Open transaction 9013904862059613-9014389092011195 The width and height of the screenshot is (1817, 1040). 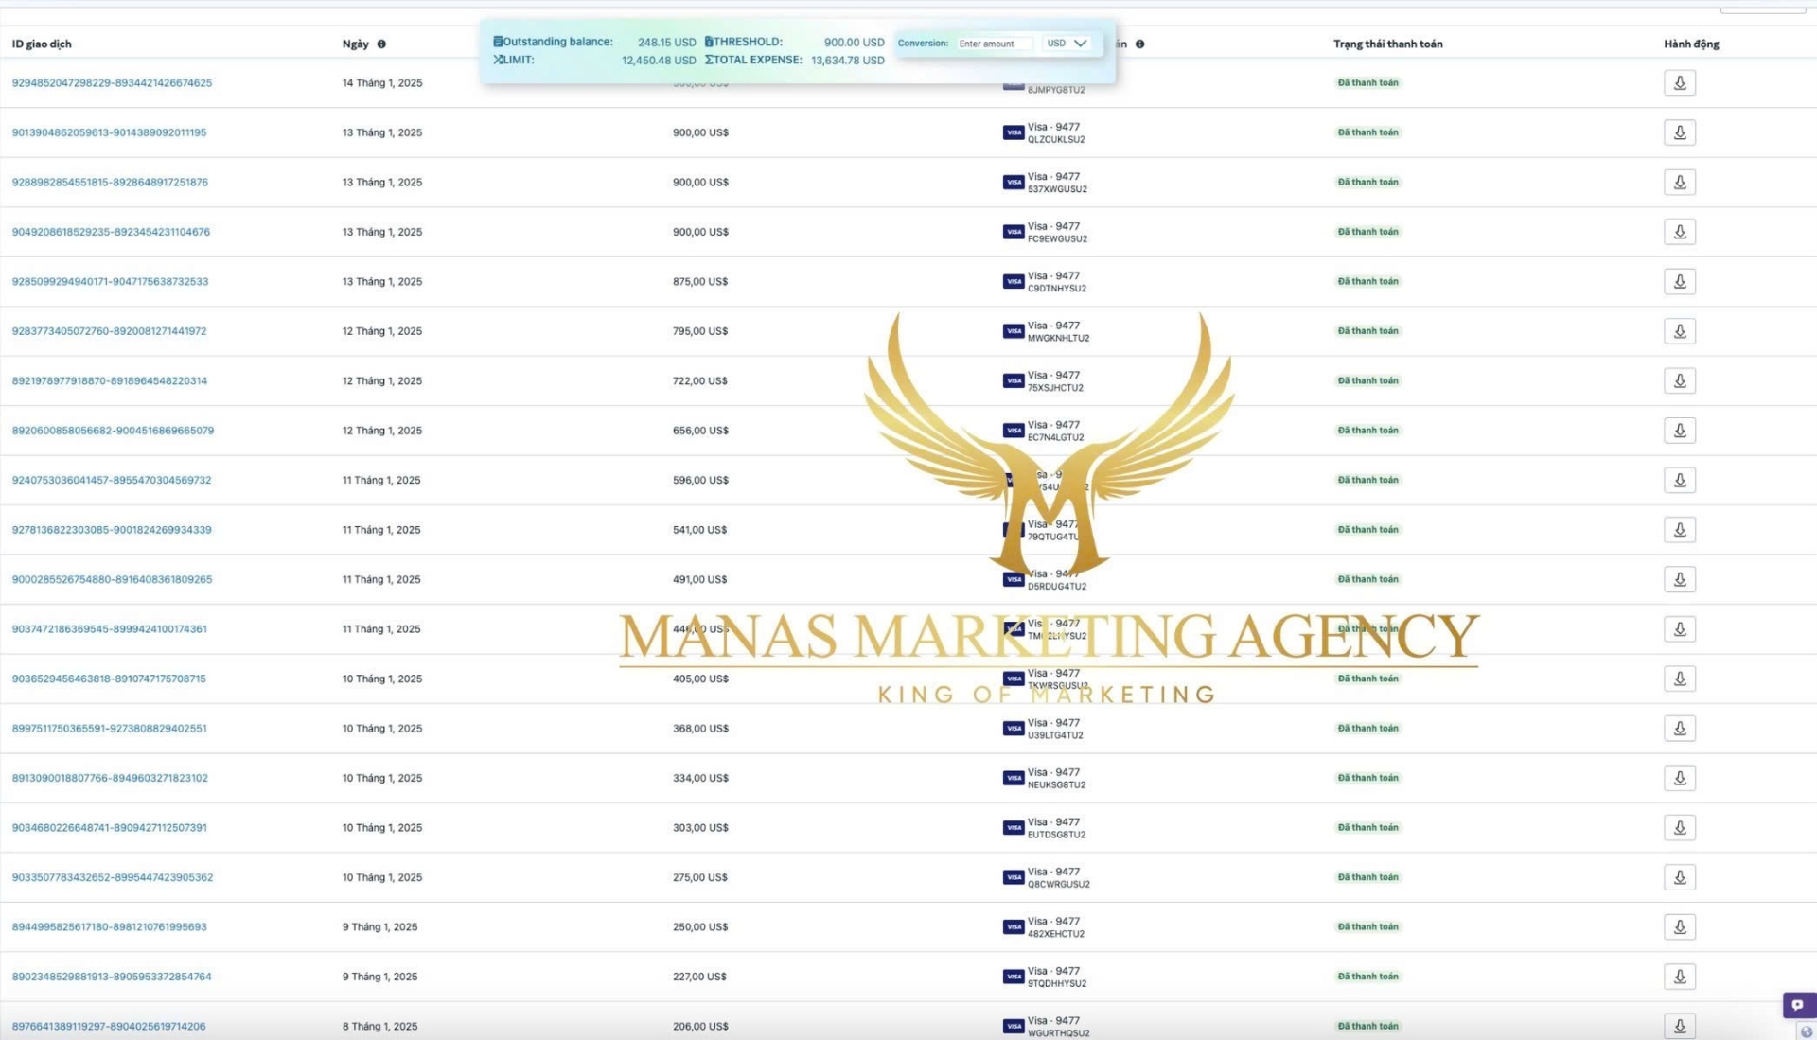[109, 132]
